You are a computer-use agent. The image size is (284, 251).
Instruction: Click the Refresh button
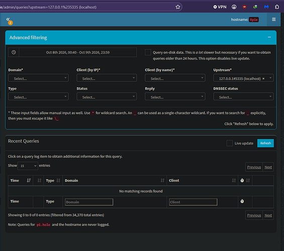click(265, 143)
